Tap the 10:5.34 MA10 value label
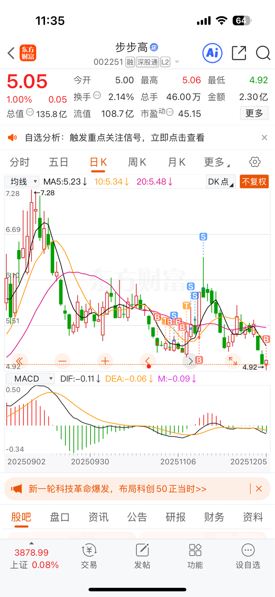Viewport: 275px width, 597px height. tap(112, 182)
